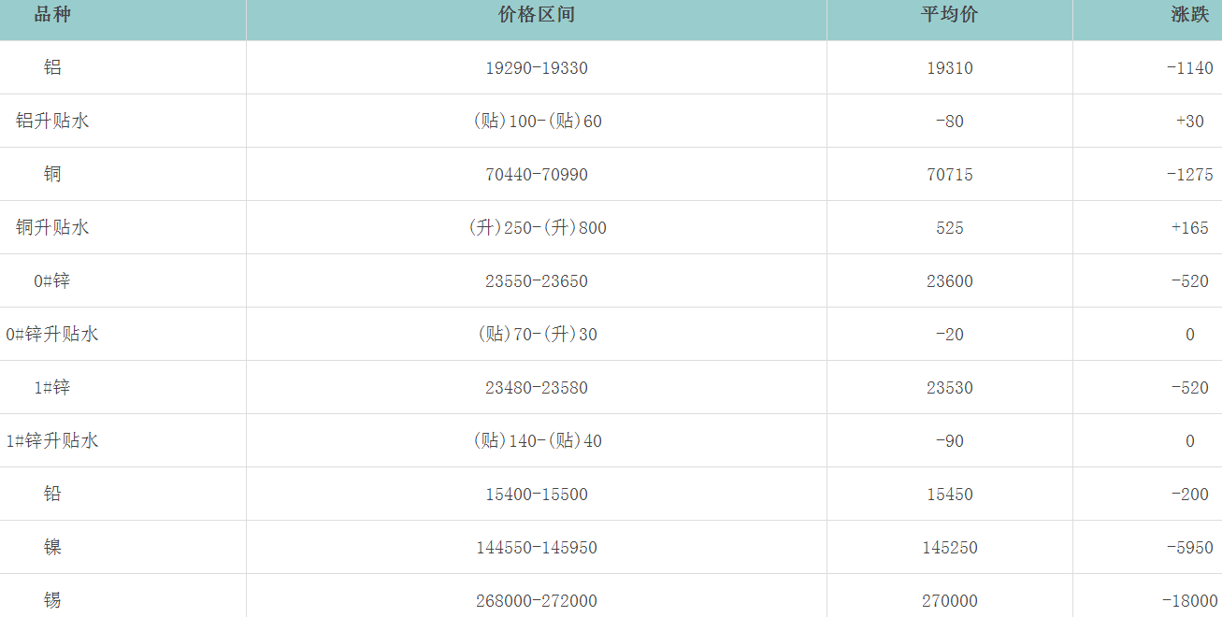
Task: Click lead price range 15400-15500
Action: click(x=537, y=495)
